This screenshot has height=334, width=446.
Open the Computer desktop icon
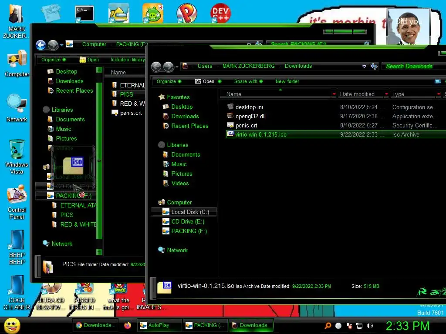click(x=17, y=63)
